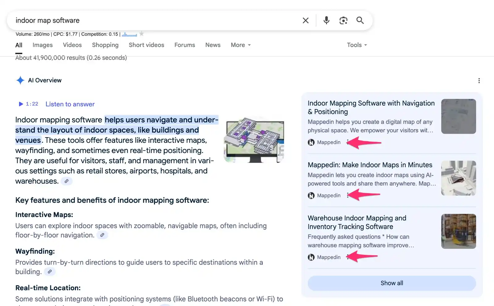Switch to the News tab
The image size is (494, 306).
coord(213,45)
